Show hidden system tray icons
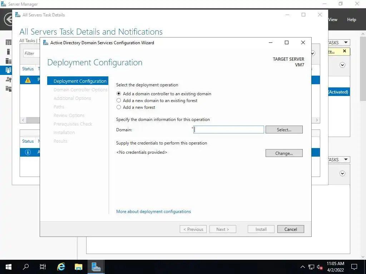Image resolution: width=366 pixels, height=274 pixels. 302,267
